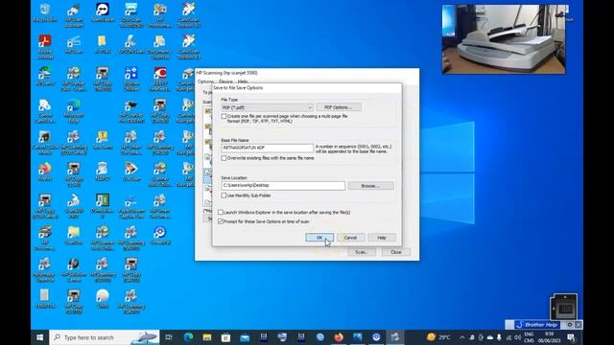The width and height of the screenshot is (614, 345).
Task: Enable one file per scanned page checkbox
Action: pos(224,117)
